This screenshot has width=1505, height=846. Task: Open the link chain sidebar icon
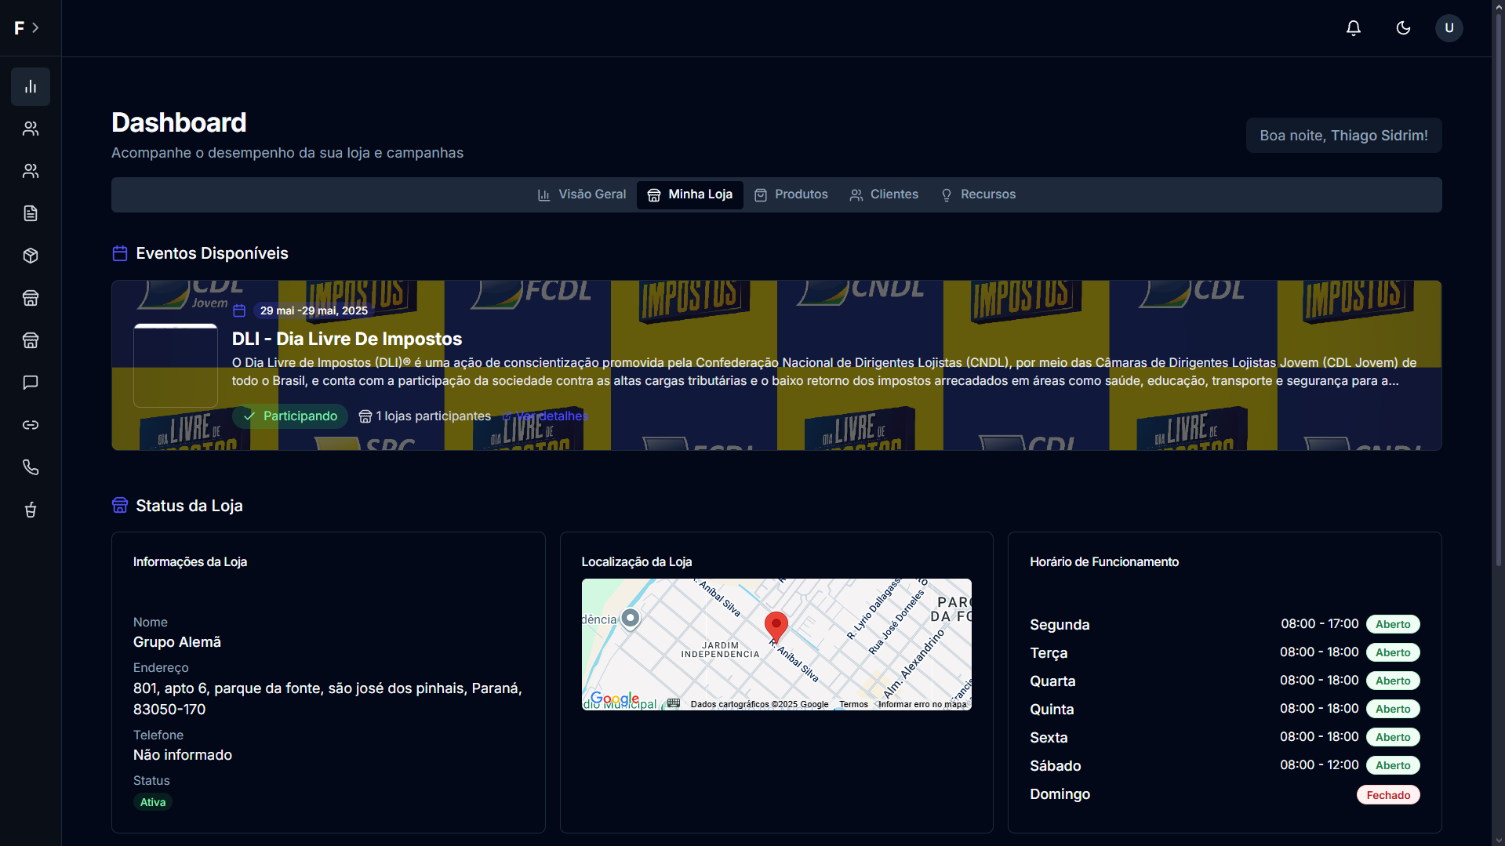tap(31, 425)
